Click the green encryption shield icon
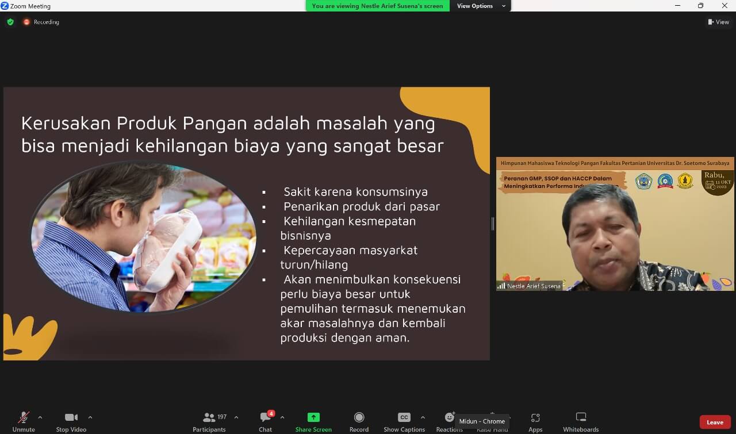The image size is (736, 434). click(10, 22)
